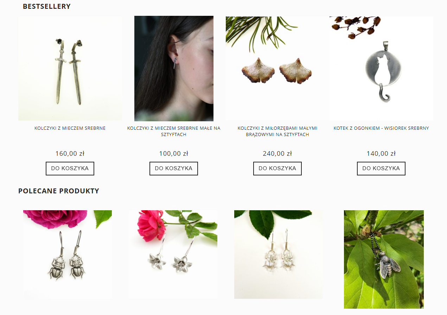Open Kolczyki z mieczem srebrne title link

[70, 128]
